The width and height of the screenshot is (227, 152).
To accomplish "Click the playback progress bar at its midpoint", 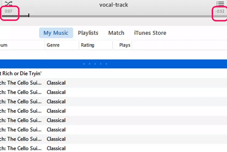I will [x=113, y=16].
